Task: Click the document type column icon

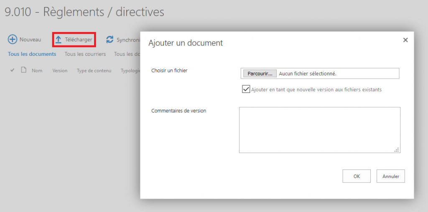Action: pos(24,70)
